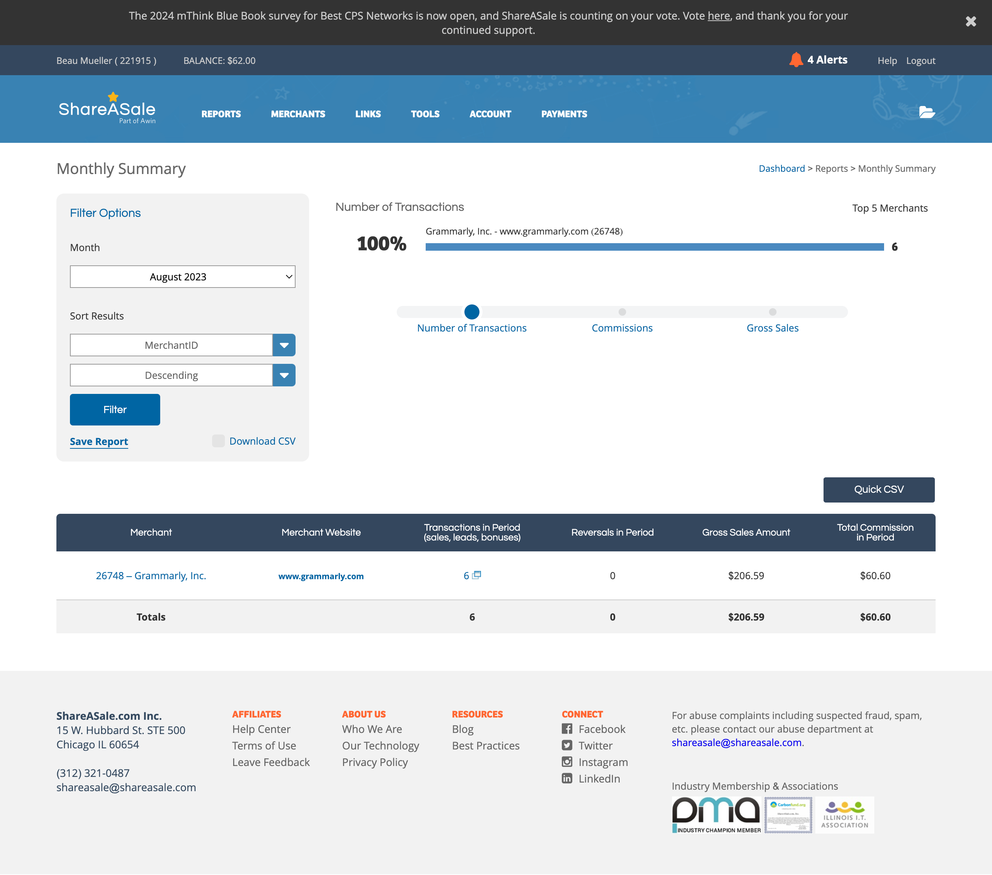Sort by Total Commission in Period header
The height and width of the screenshot is (875, 992).
click(x=875, y=532)
